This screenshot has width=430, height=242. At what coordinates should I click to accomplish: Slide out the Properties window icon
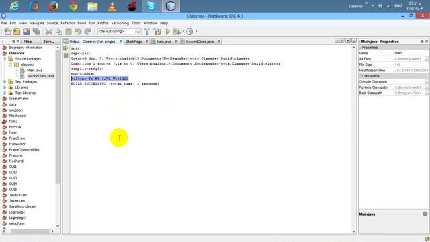coord(422,42)
